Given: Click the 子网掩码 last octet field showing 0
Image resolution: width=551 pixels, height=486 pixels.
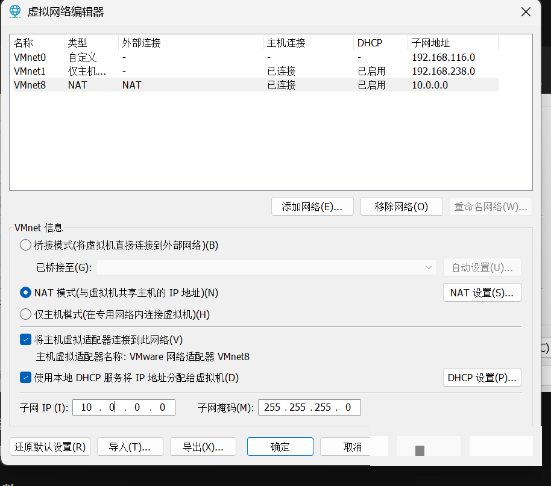Looking at the screenshot, I should 348,407.
